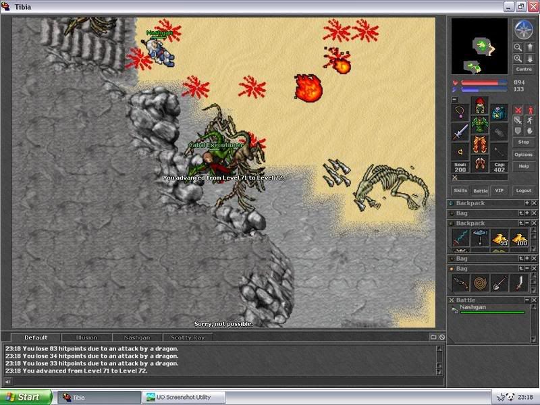
Task: Switch to the Nashgan chat tab
Action: 137,337
